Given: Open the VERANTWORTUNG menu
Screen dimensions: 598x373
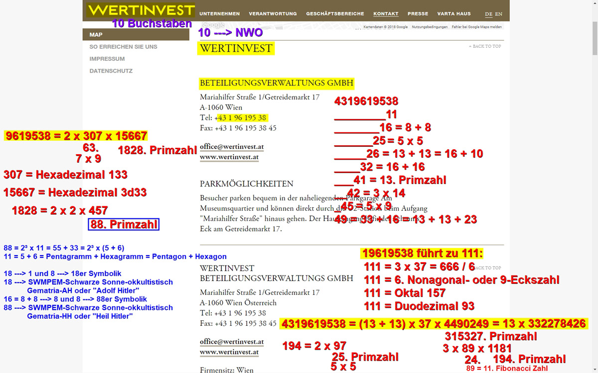Looking at the screenshot, I should 273,14.
